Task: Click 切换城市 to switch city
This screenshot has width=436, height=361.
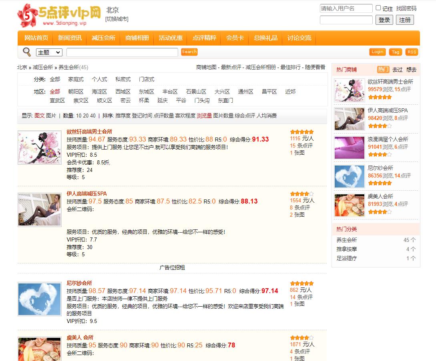Action: coord(117,19)
